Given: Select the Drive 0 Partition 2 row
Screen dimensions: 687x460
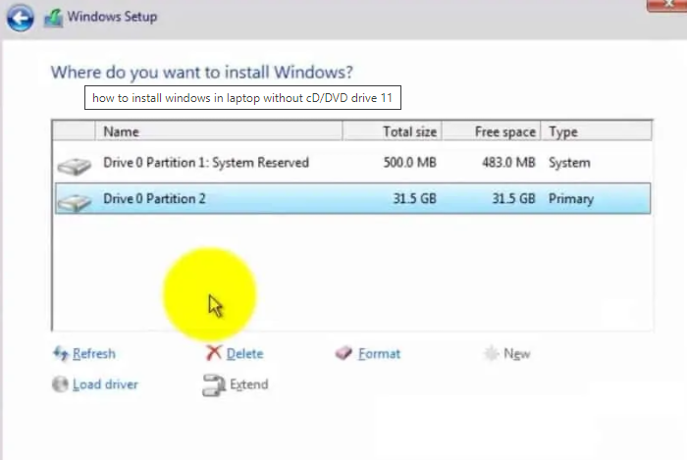Looking at the screenshot, I should 352,199.
